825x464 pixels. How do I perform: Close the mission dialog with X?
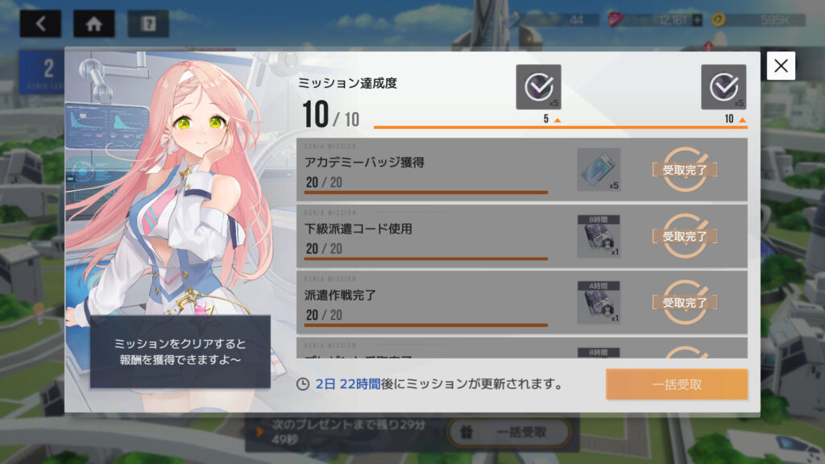[781, 66]
